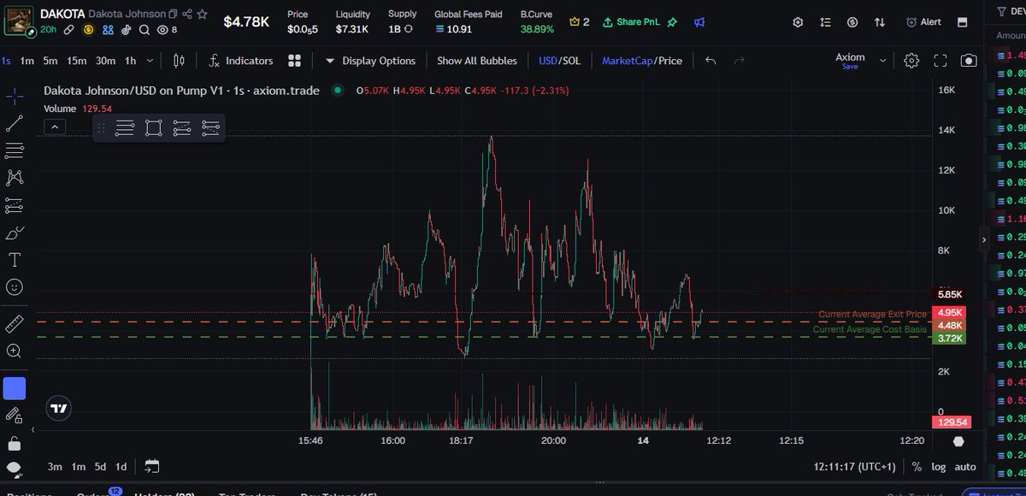This screenshot has width=1026, height=496.
Task: Open the Indicators dialog
Action: [239, 61]
